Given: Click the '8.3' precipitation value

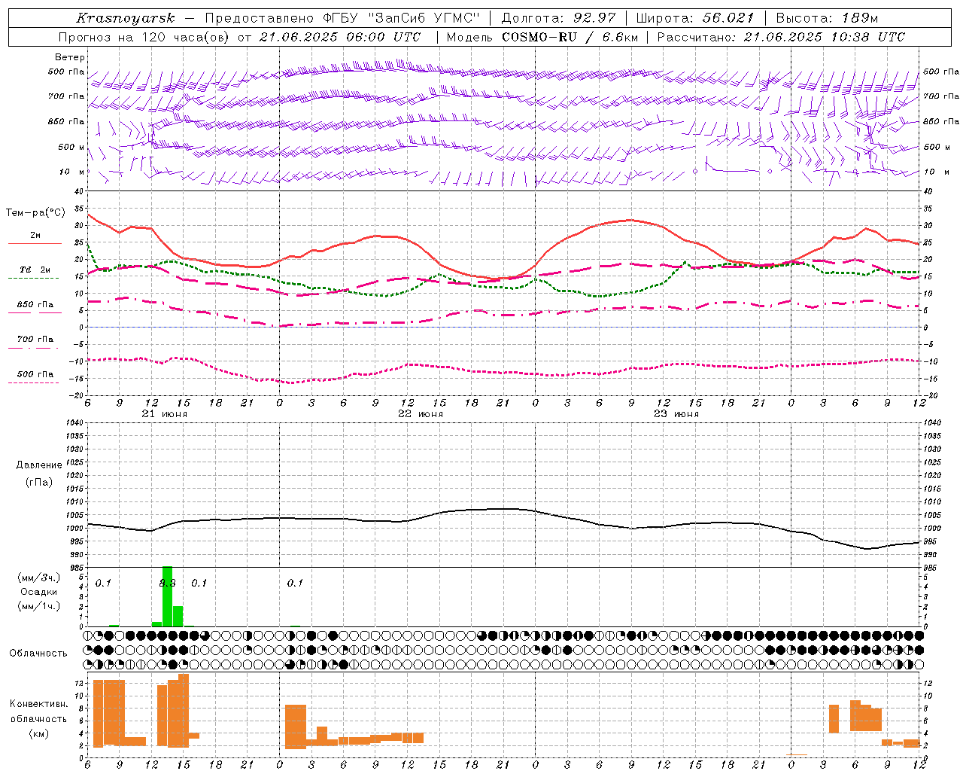Looking at the screenshot, I should click(x=168, y=583).
